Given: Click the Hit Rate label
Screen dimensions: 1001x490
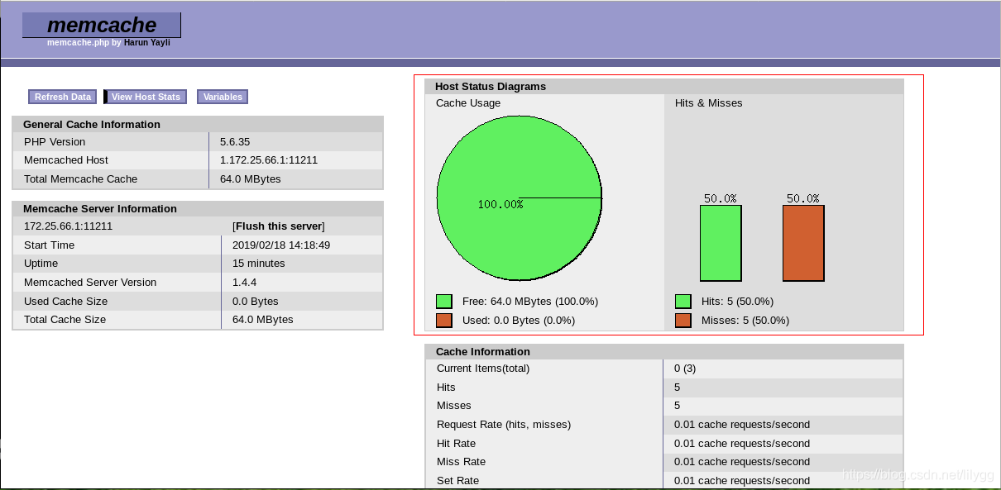Looking at the screenshot, I should (456, 444).
